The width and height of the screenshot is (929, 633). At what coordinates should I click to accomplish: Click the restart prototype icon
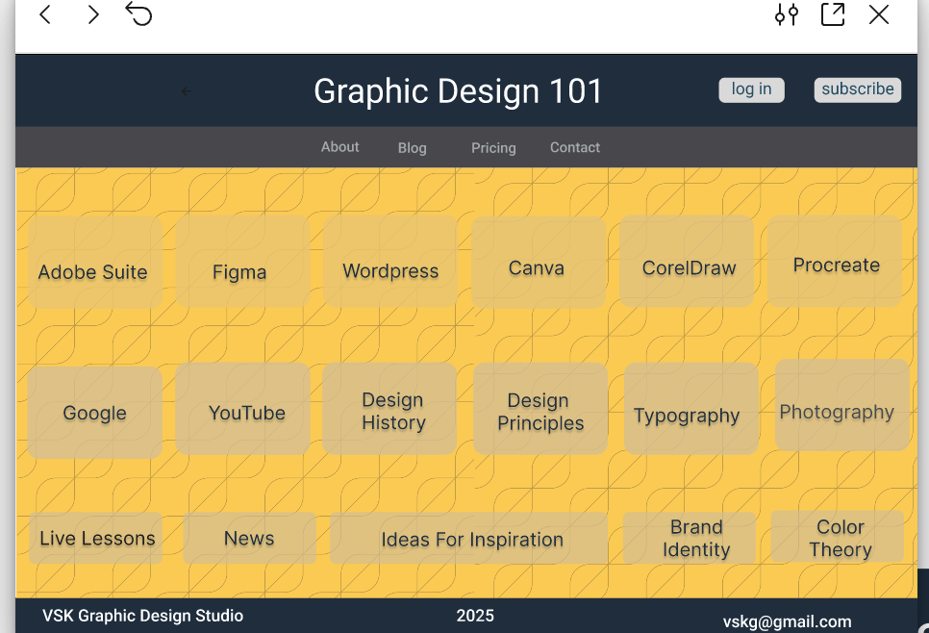139,14
